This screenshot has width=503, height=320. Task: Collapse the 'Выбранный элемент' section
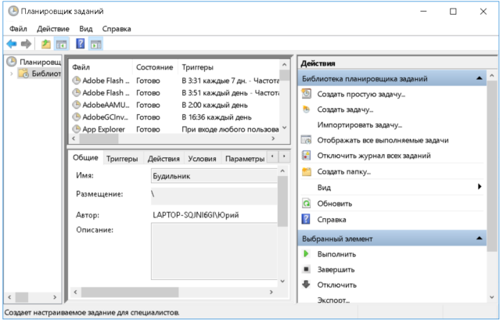[480, 238]
